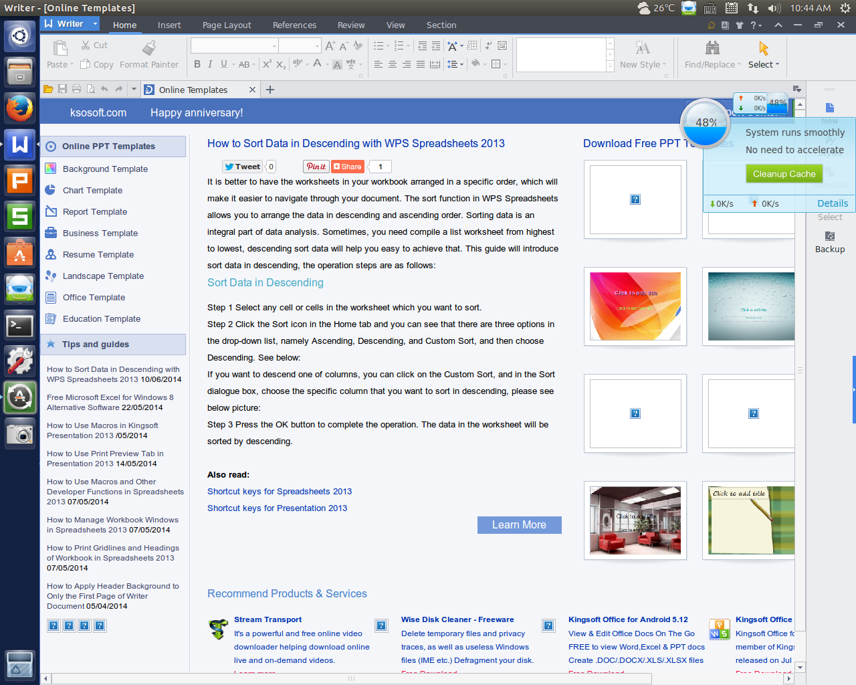
Task: Click the Save floppy icon in quick toolbar
Action: (62, 89)
